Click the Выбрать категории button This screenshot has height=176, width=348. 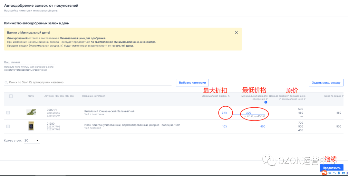point(192,83)
